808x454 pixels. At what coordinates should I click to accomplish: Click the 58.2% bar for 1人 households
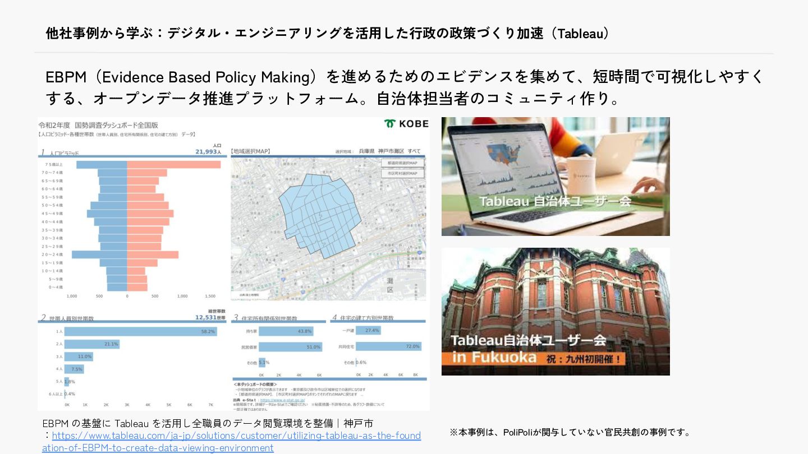pyautogui.click(x=140, y=332)
